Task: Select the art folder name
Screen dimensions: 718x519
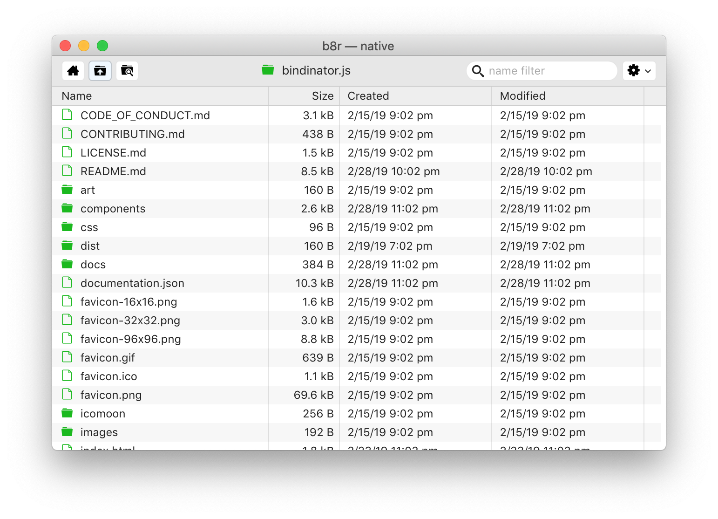Action: [88, 190]
